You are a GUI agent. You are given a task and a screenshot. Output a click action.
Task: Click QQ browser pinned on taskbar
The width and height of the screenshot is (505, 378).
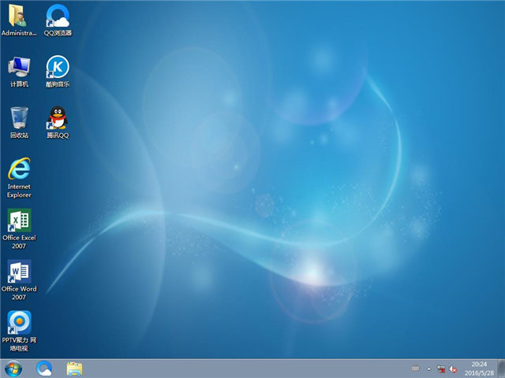tap(44, 368)
